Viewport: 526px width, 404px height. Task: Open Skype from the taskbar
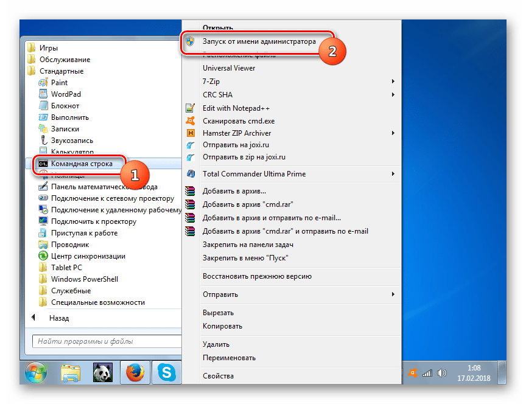click(167, 372)
